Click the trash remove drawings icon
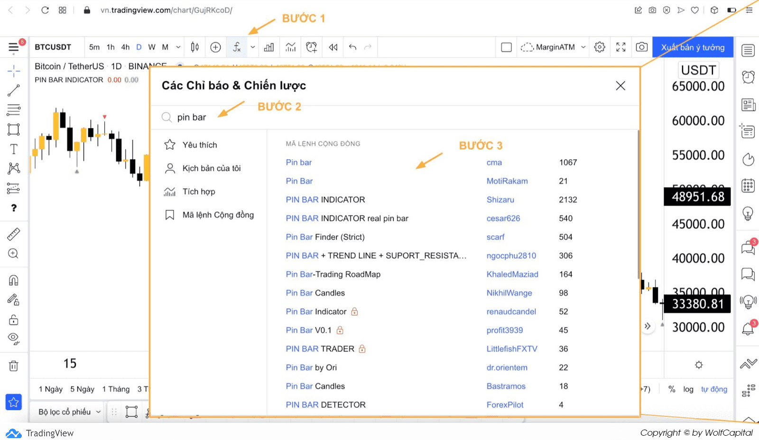The image size is (759, 440). pyautogui.click(x=14, y=366)
